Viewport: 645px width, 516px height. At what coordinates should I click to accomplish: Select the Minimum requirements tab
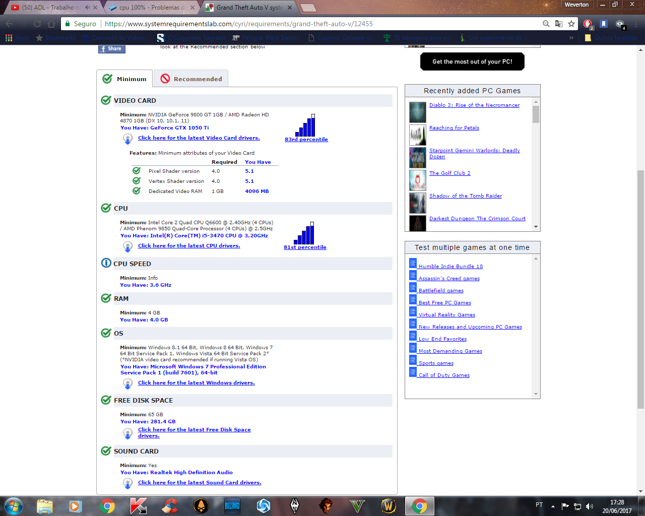pos(124,79)
